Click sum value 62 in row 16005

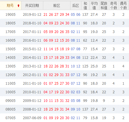(85, 40)
